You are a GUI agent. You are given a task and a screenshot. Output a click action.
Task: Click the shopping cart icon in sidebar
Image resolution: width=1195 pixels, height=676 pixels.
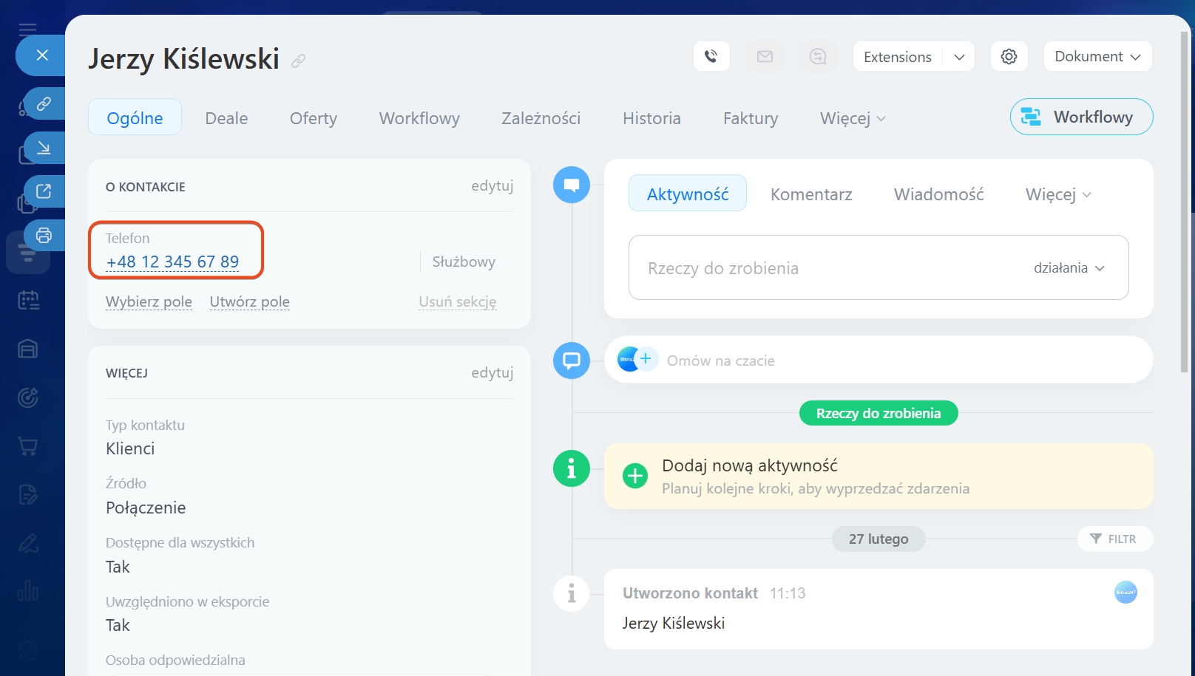pos(28,446)
